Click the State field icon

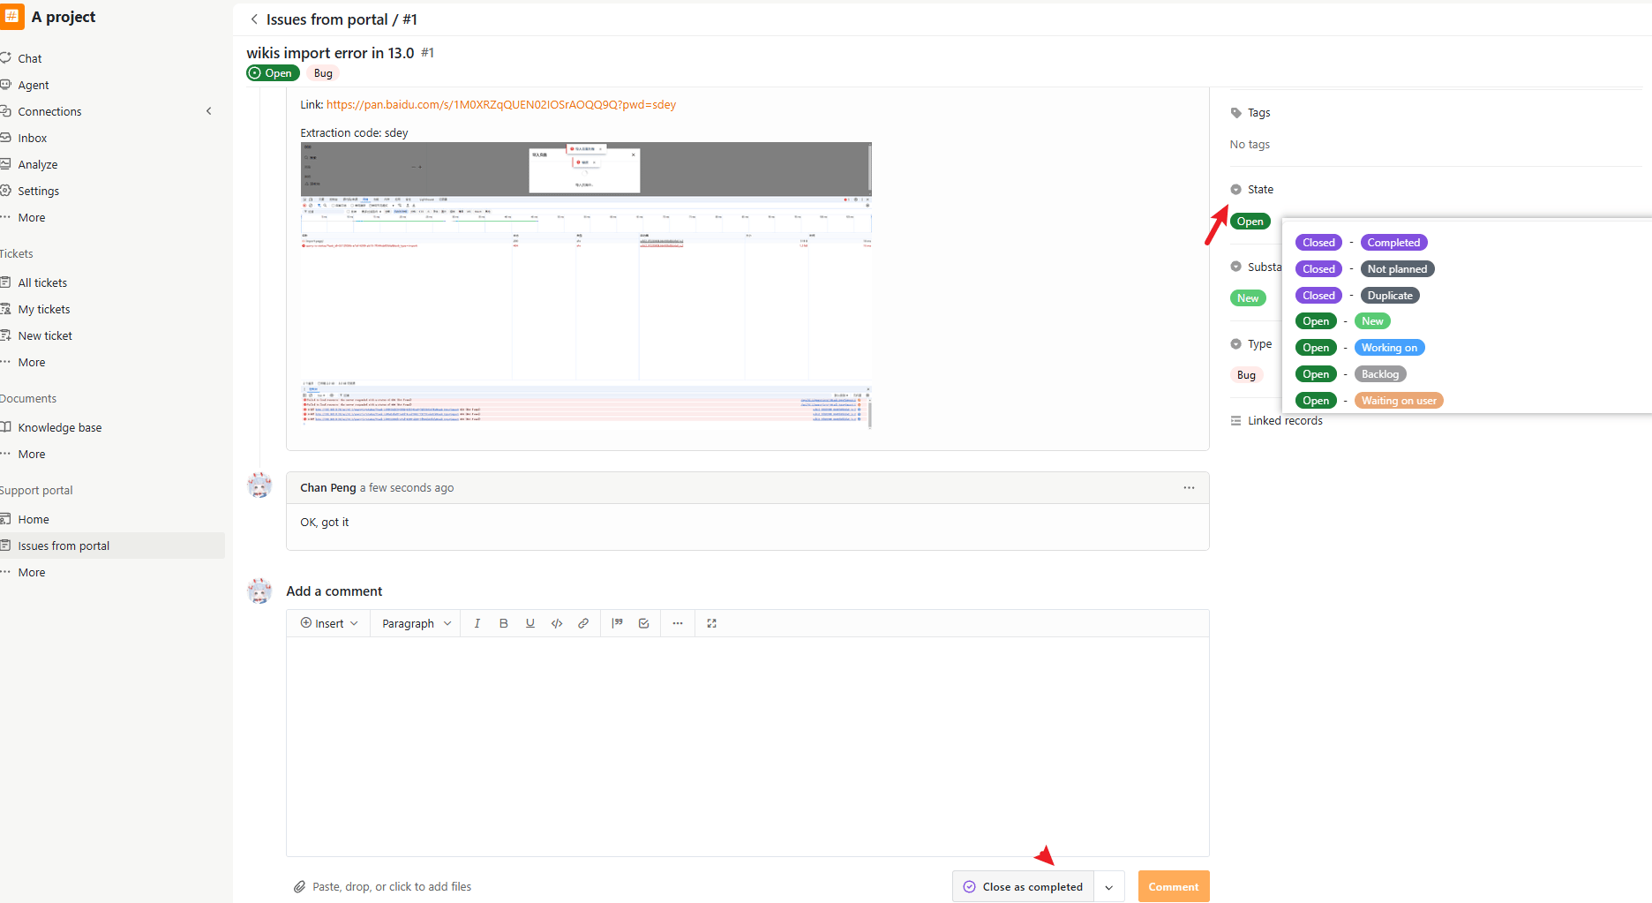click(1235, 190)
